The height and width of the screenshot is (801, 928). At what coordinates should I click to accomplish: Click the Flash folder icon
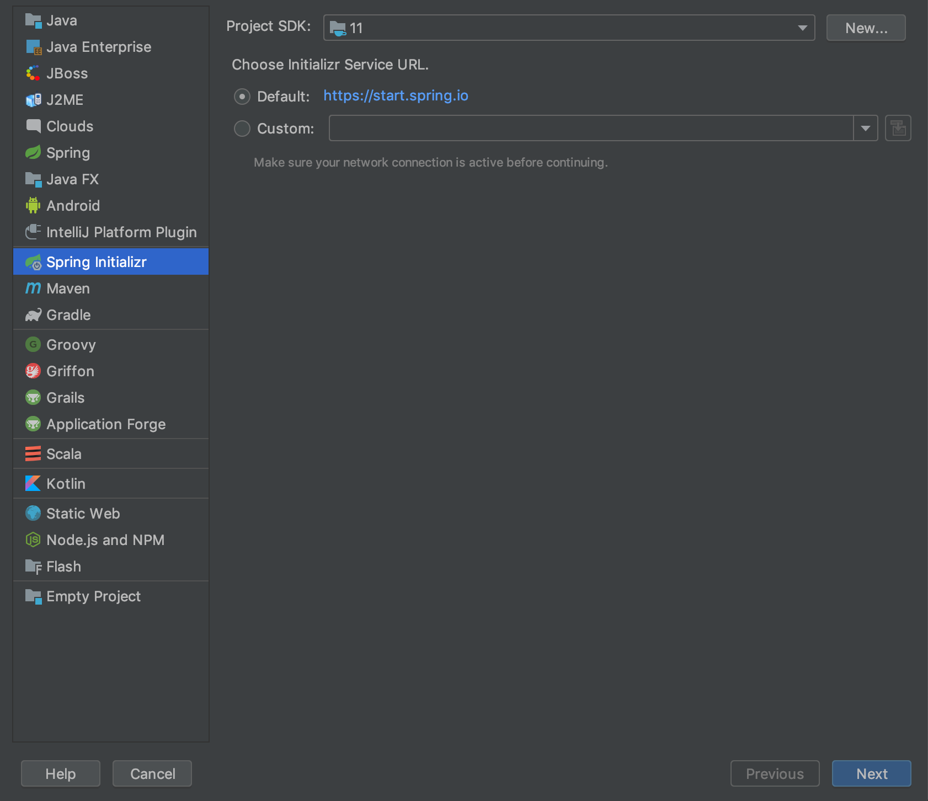(x=33, y=567)
